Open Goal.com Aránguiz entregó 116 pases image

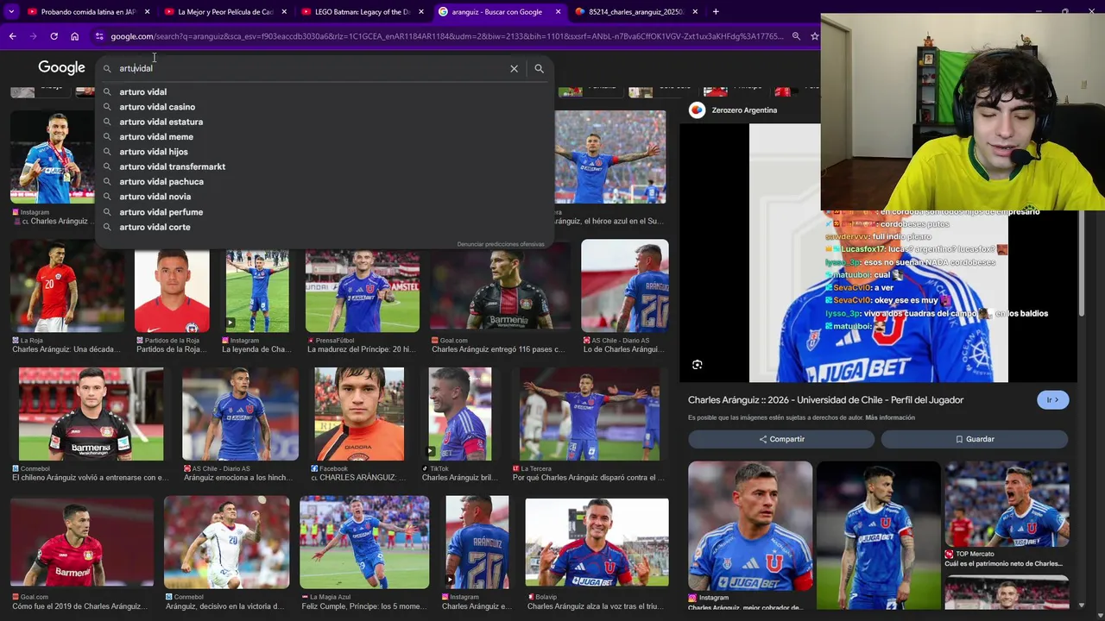(x=502, y=285)
